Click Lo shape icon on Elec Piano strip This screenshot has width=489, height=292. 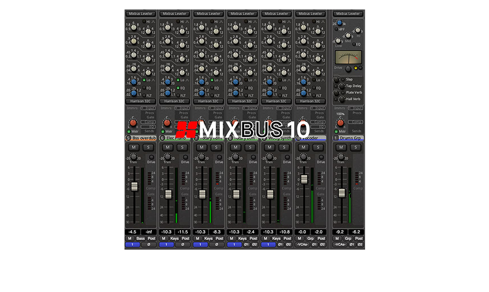click(188, 80)
